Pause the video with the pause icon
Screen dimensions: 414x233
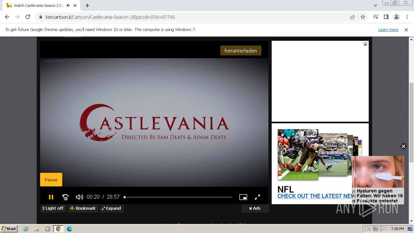pyautogui.click(x=51, y=197)
